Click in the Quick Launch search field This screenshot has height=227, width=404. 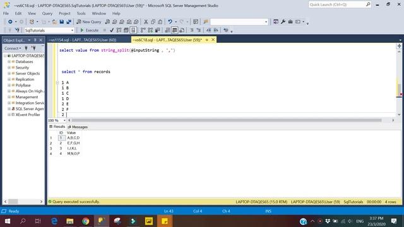pos(337,4)
